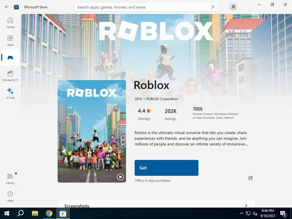Click the Microsoft Store logo icon
The height and width of the screenshot is (219, 292).
click(x=16, y=7)
